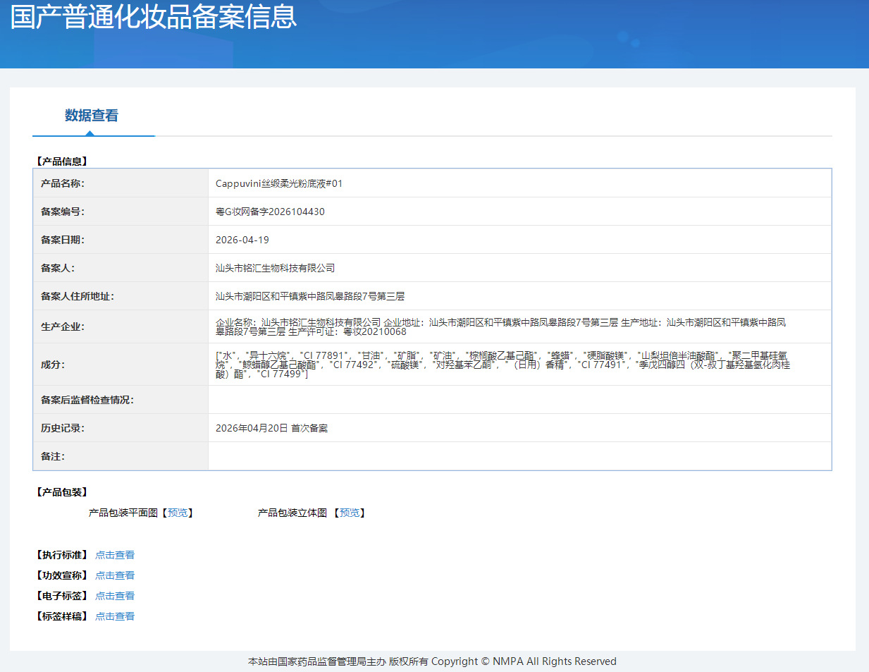Click the 备案日期 value 2026-04-19
869x672 pixels.
click(x=242, y=240)
